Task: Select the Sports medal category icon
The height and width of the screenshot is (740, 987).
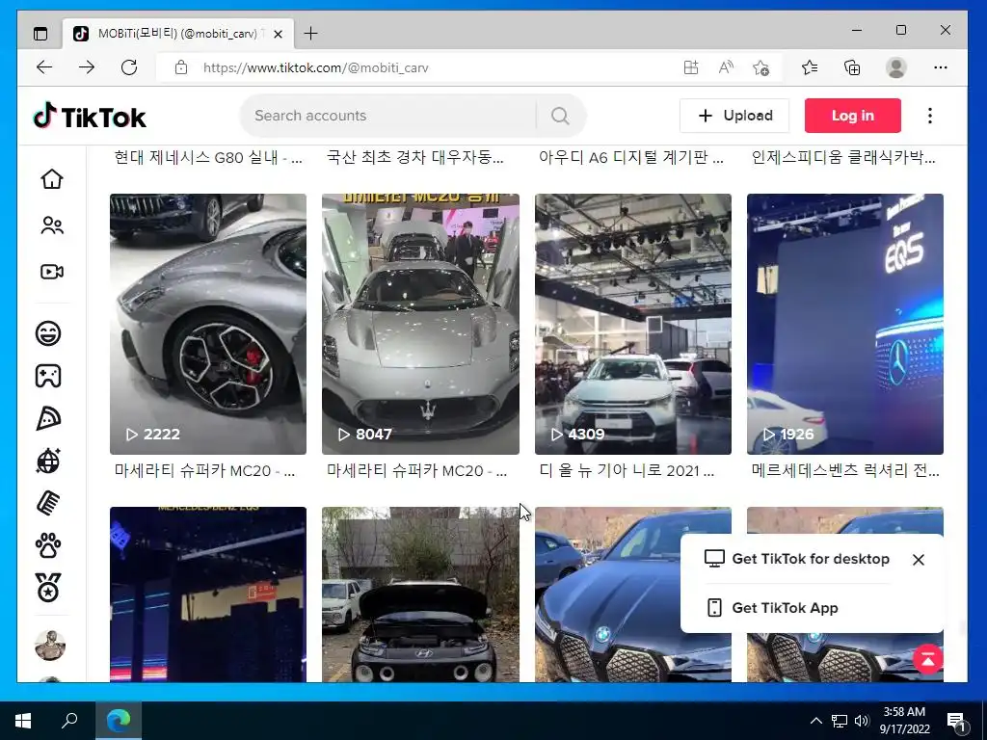Action: click(48, 588)
